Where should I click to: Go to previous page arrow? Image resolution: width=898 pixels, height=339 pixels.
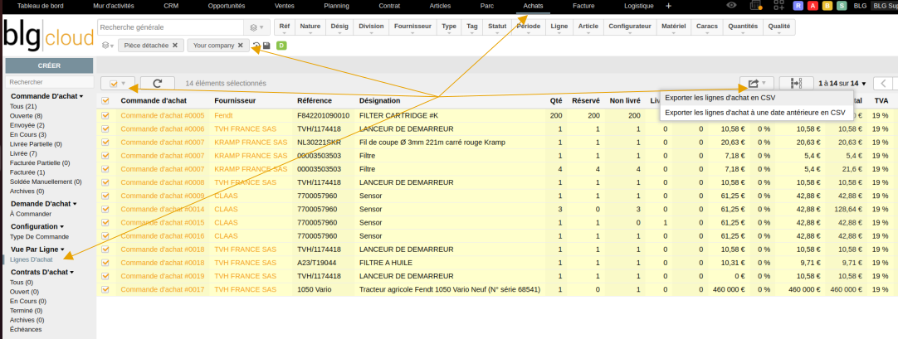[x=883, y=84]
